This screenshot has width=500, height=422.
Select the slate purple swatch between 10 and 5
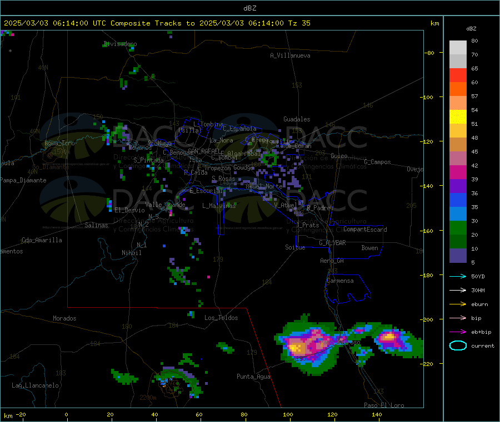[x=458, y=256]
